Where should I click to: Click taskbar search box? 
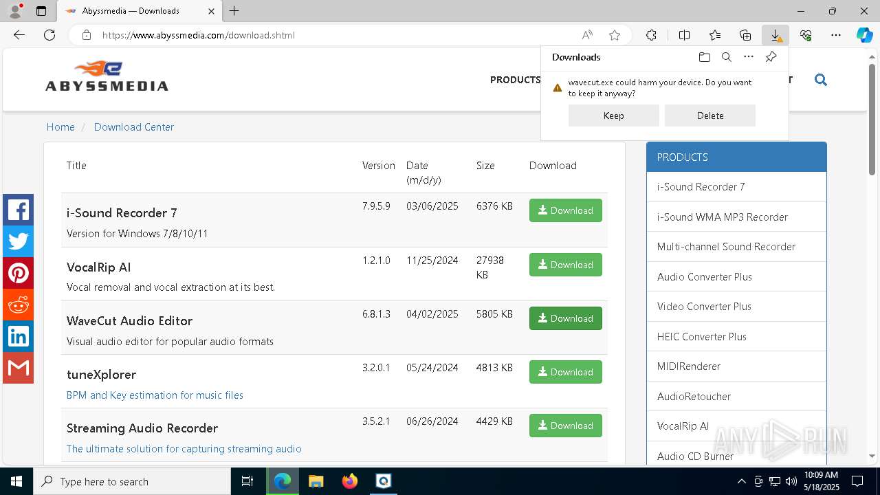click(x=132, y=481)
